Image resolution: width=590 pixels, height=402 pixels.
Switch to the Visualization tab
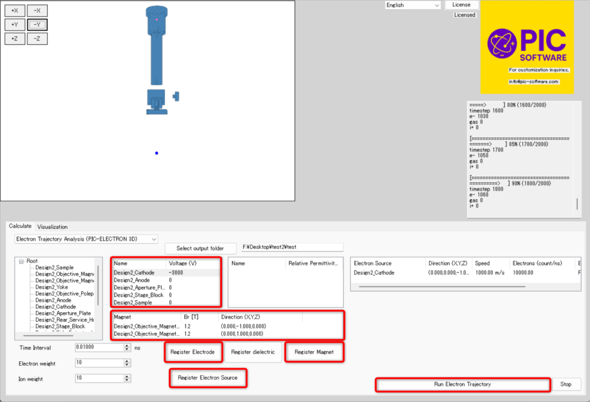pyautogui.click(x=52, y=227)
